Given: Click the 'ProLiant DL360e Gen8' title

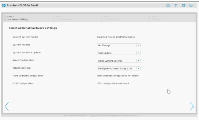Looking at the screenshot, I should [22, 5].
